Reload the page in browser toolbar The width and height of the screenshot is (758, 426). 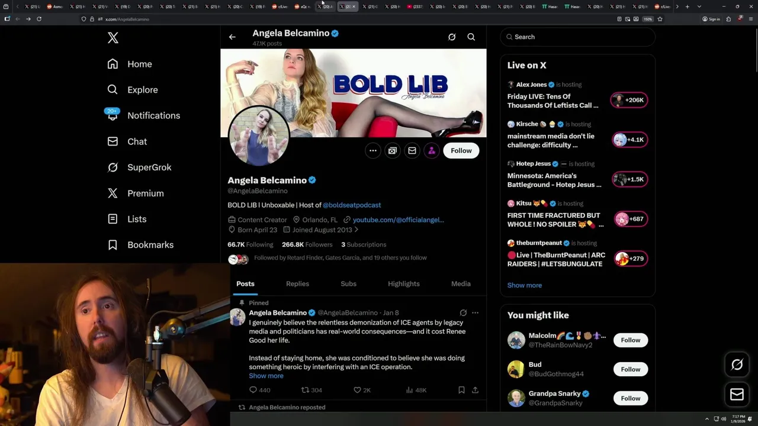(x=39, y=19)
